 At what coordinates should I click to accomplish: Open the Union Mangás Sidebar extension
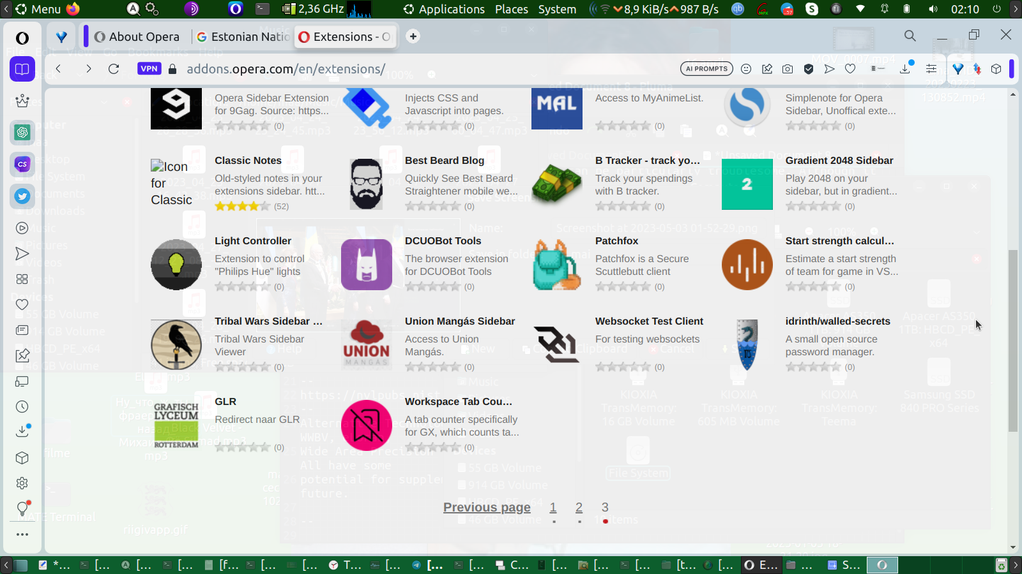(460, 321)
